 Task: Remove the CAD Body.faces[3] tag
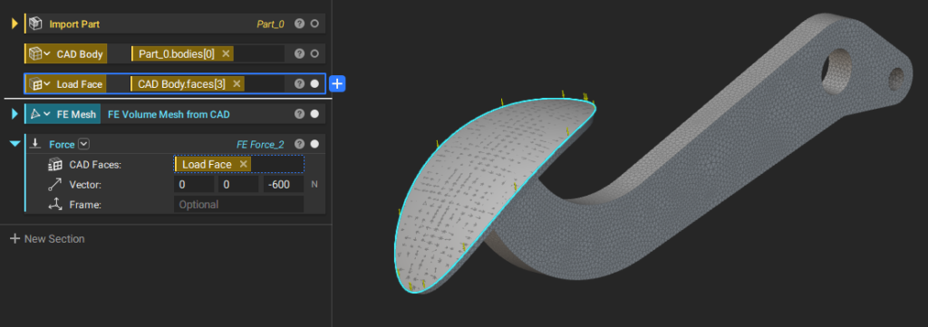coord(237,84)
